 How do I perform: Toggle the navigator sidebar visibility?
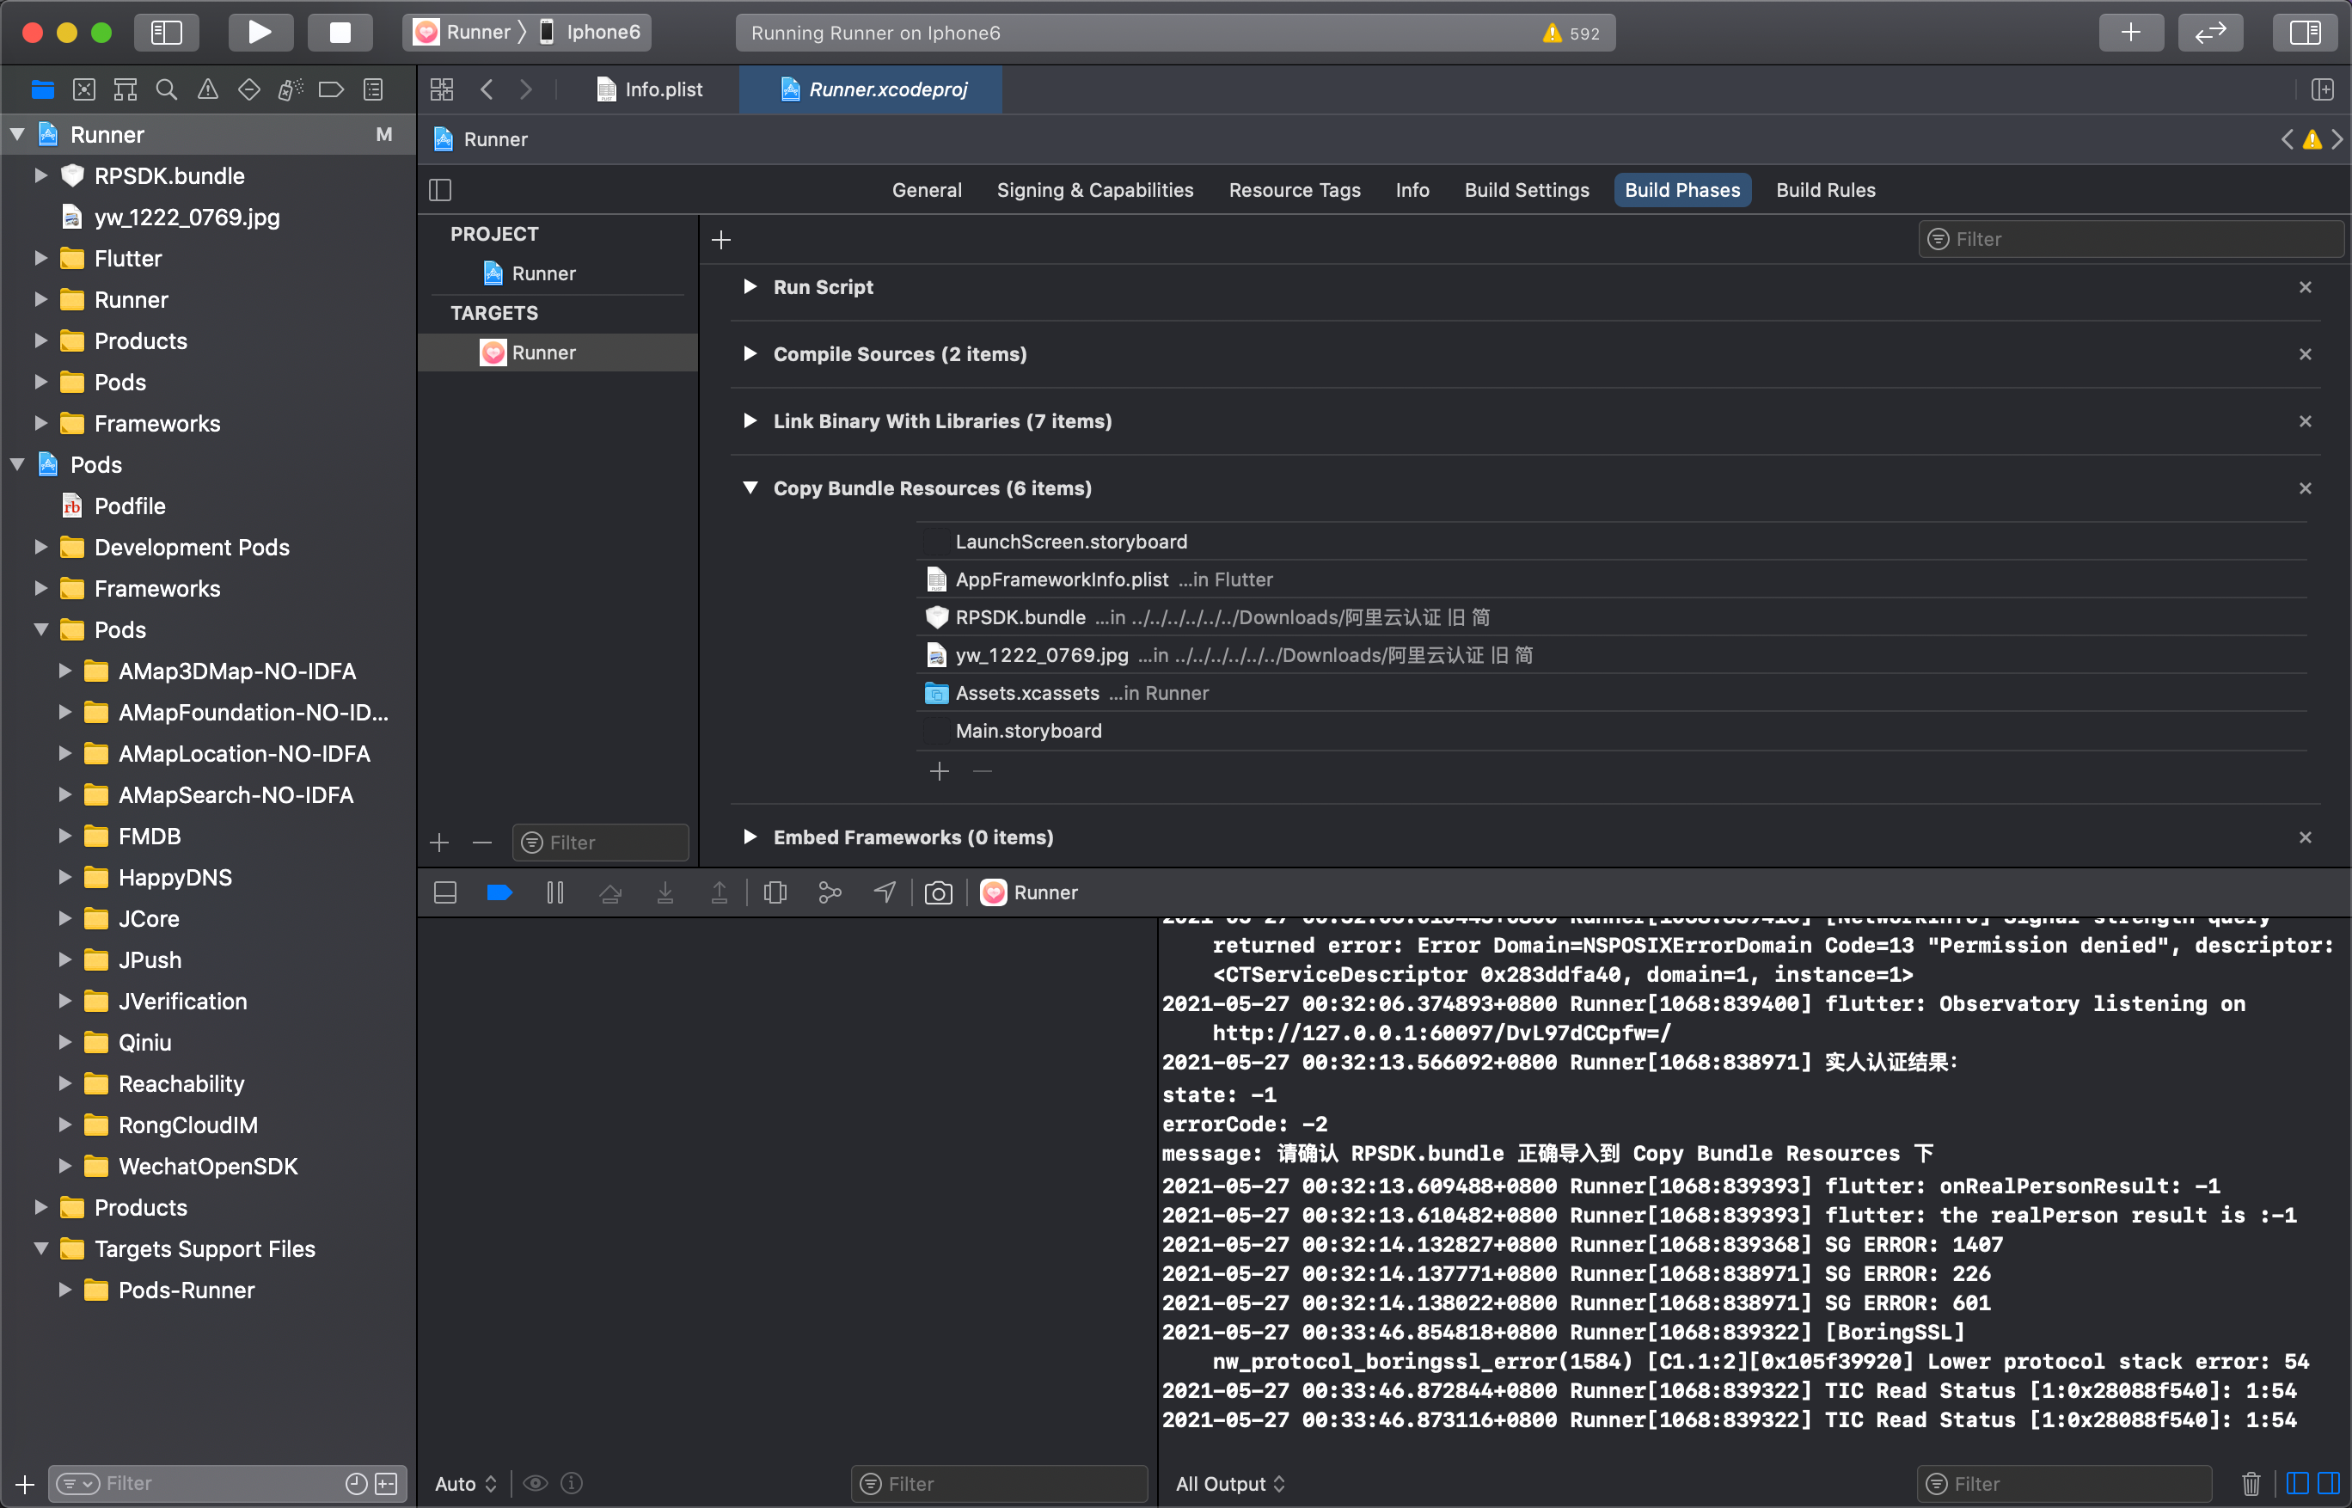167,33
